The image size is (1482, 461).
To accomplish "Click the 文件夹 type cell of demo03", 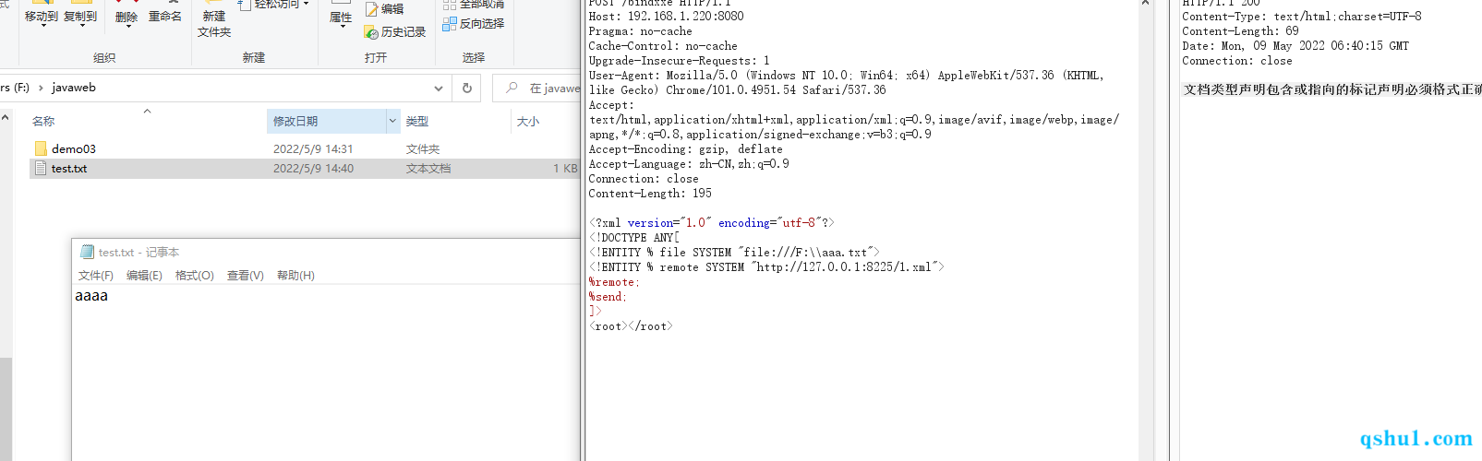I will tap(423, 148).
